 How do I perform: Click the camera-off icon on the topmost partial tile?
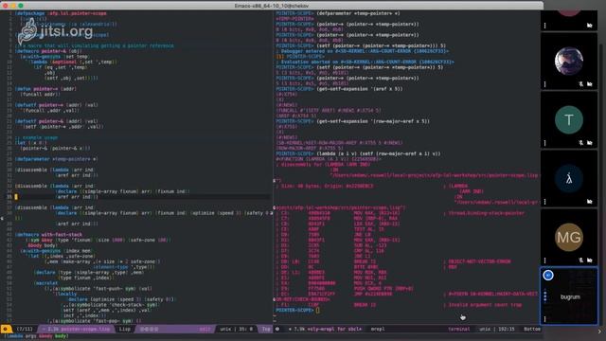coord(590,26)
